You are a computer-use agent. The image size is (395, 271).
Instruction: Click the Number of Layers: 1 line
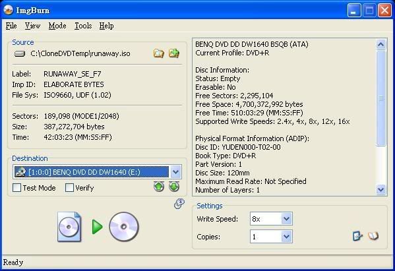(228, 190)
